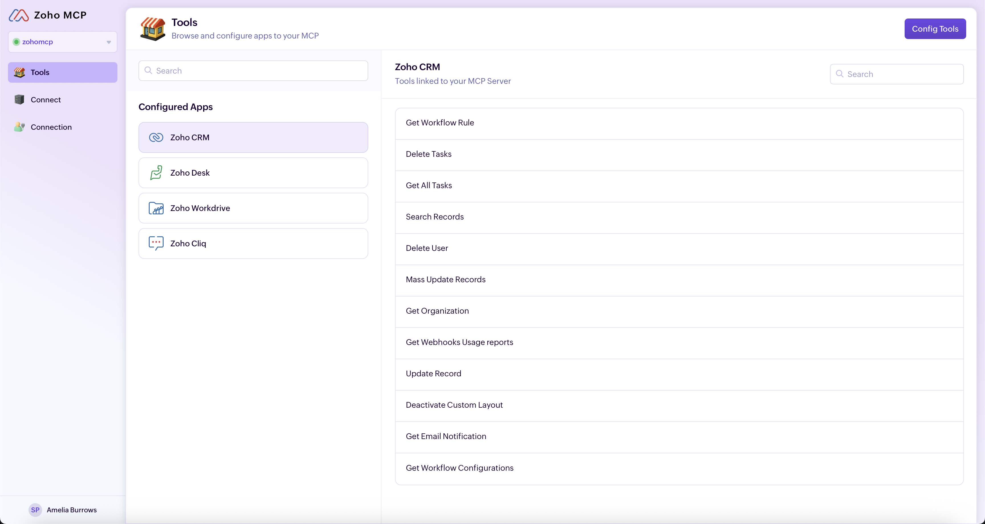This screenshot has height=524, width=985.
Task: Click the Amelia Burrows profile name
Action: [x=72, y=510]
